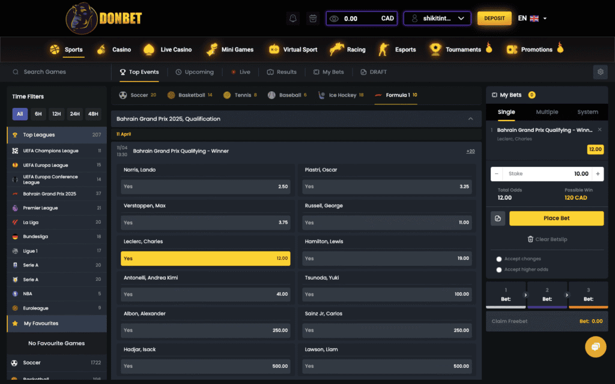This screenshot has height=384, width=615.
Task: Select the All time filter
Action: [x=20, y=114]
